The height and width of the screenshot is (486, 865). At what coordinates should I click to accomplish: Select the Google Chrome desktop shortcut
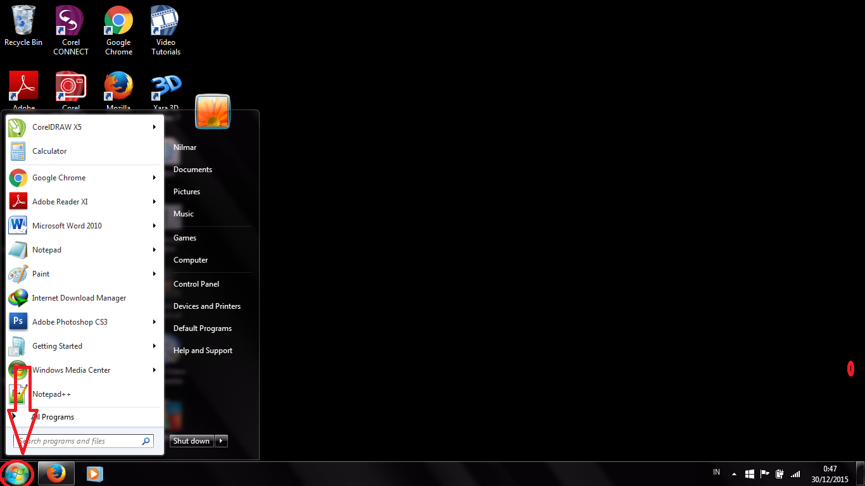point(118,30)
